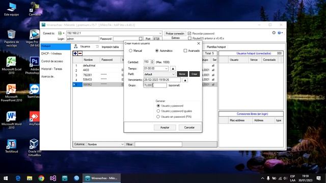
Task: Click the Cantidad spinner arrows
Action: click(x=152, y=62)
